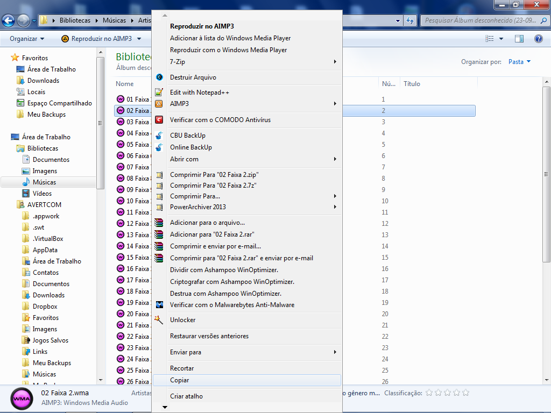The width and height of the screenshot is (551, 413).
Task: Click the search magnifier icon
Action: [543, 20]
